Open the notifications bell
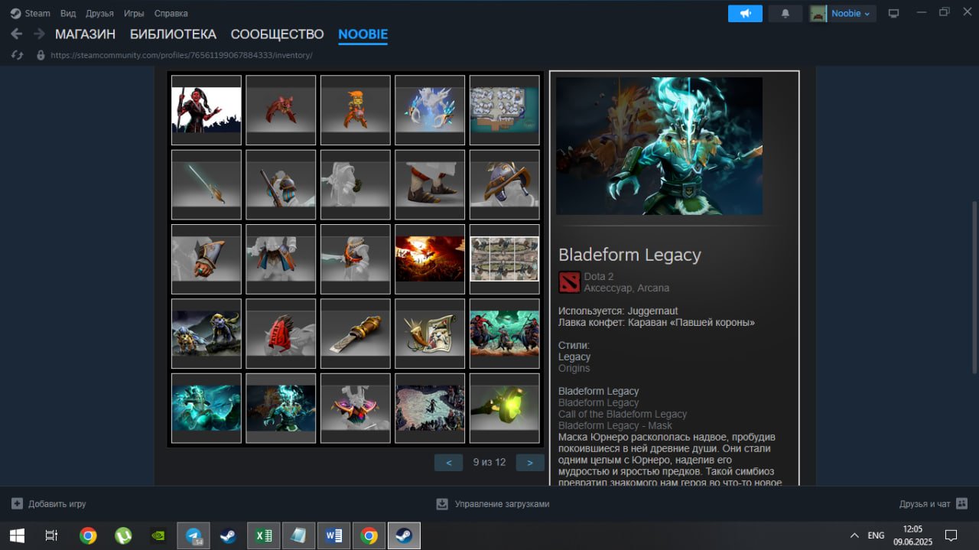This screenshot has width=979, height=550. coord(785,13)
